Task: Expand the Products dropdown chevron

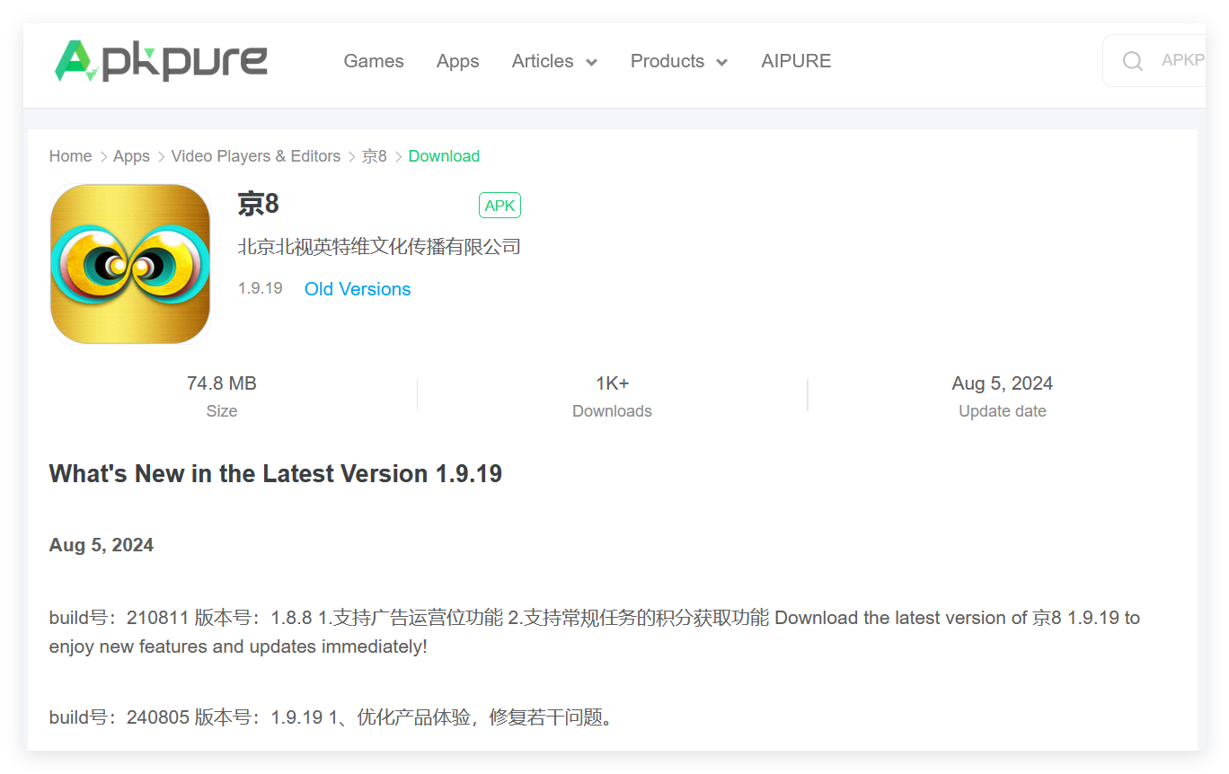Action: pos(721,62)
